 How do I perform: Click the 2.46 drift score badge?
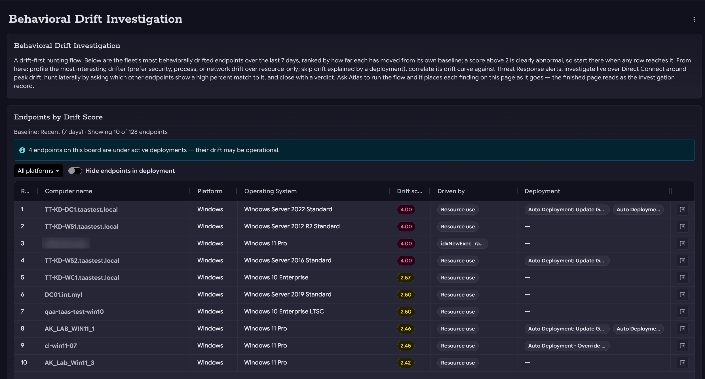pyautogui.click(x=406, y=329)
